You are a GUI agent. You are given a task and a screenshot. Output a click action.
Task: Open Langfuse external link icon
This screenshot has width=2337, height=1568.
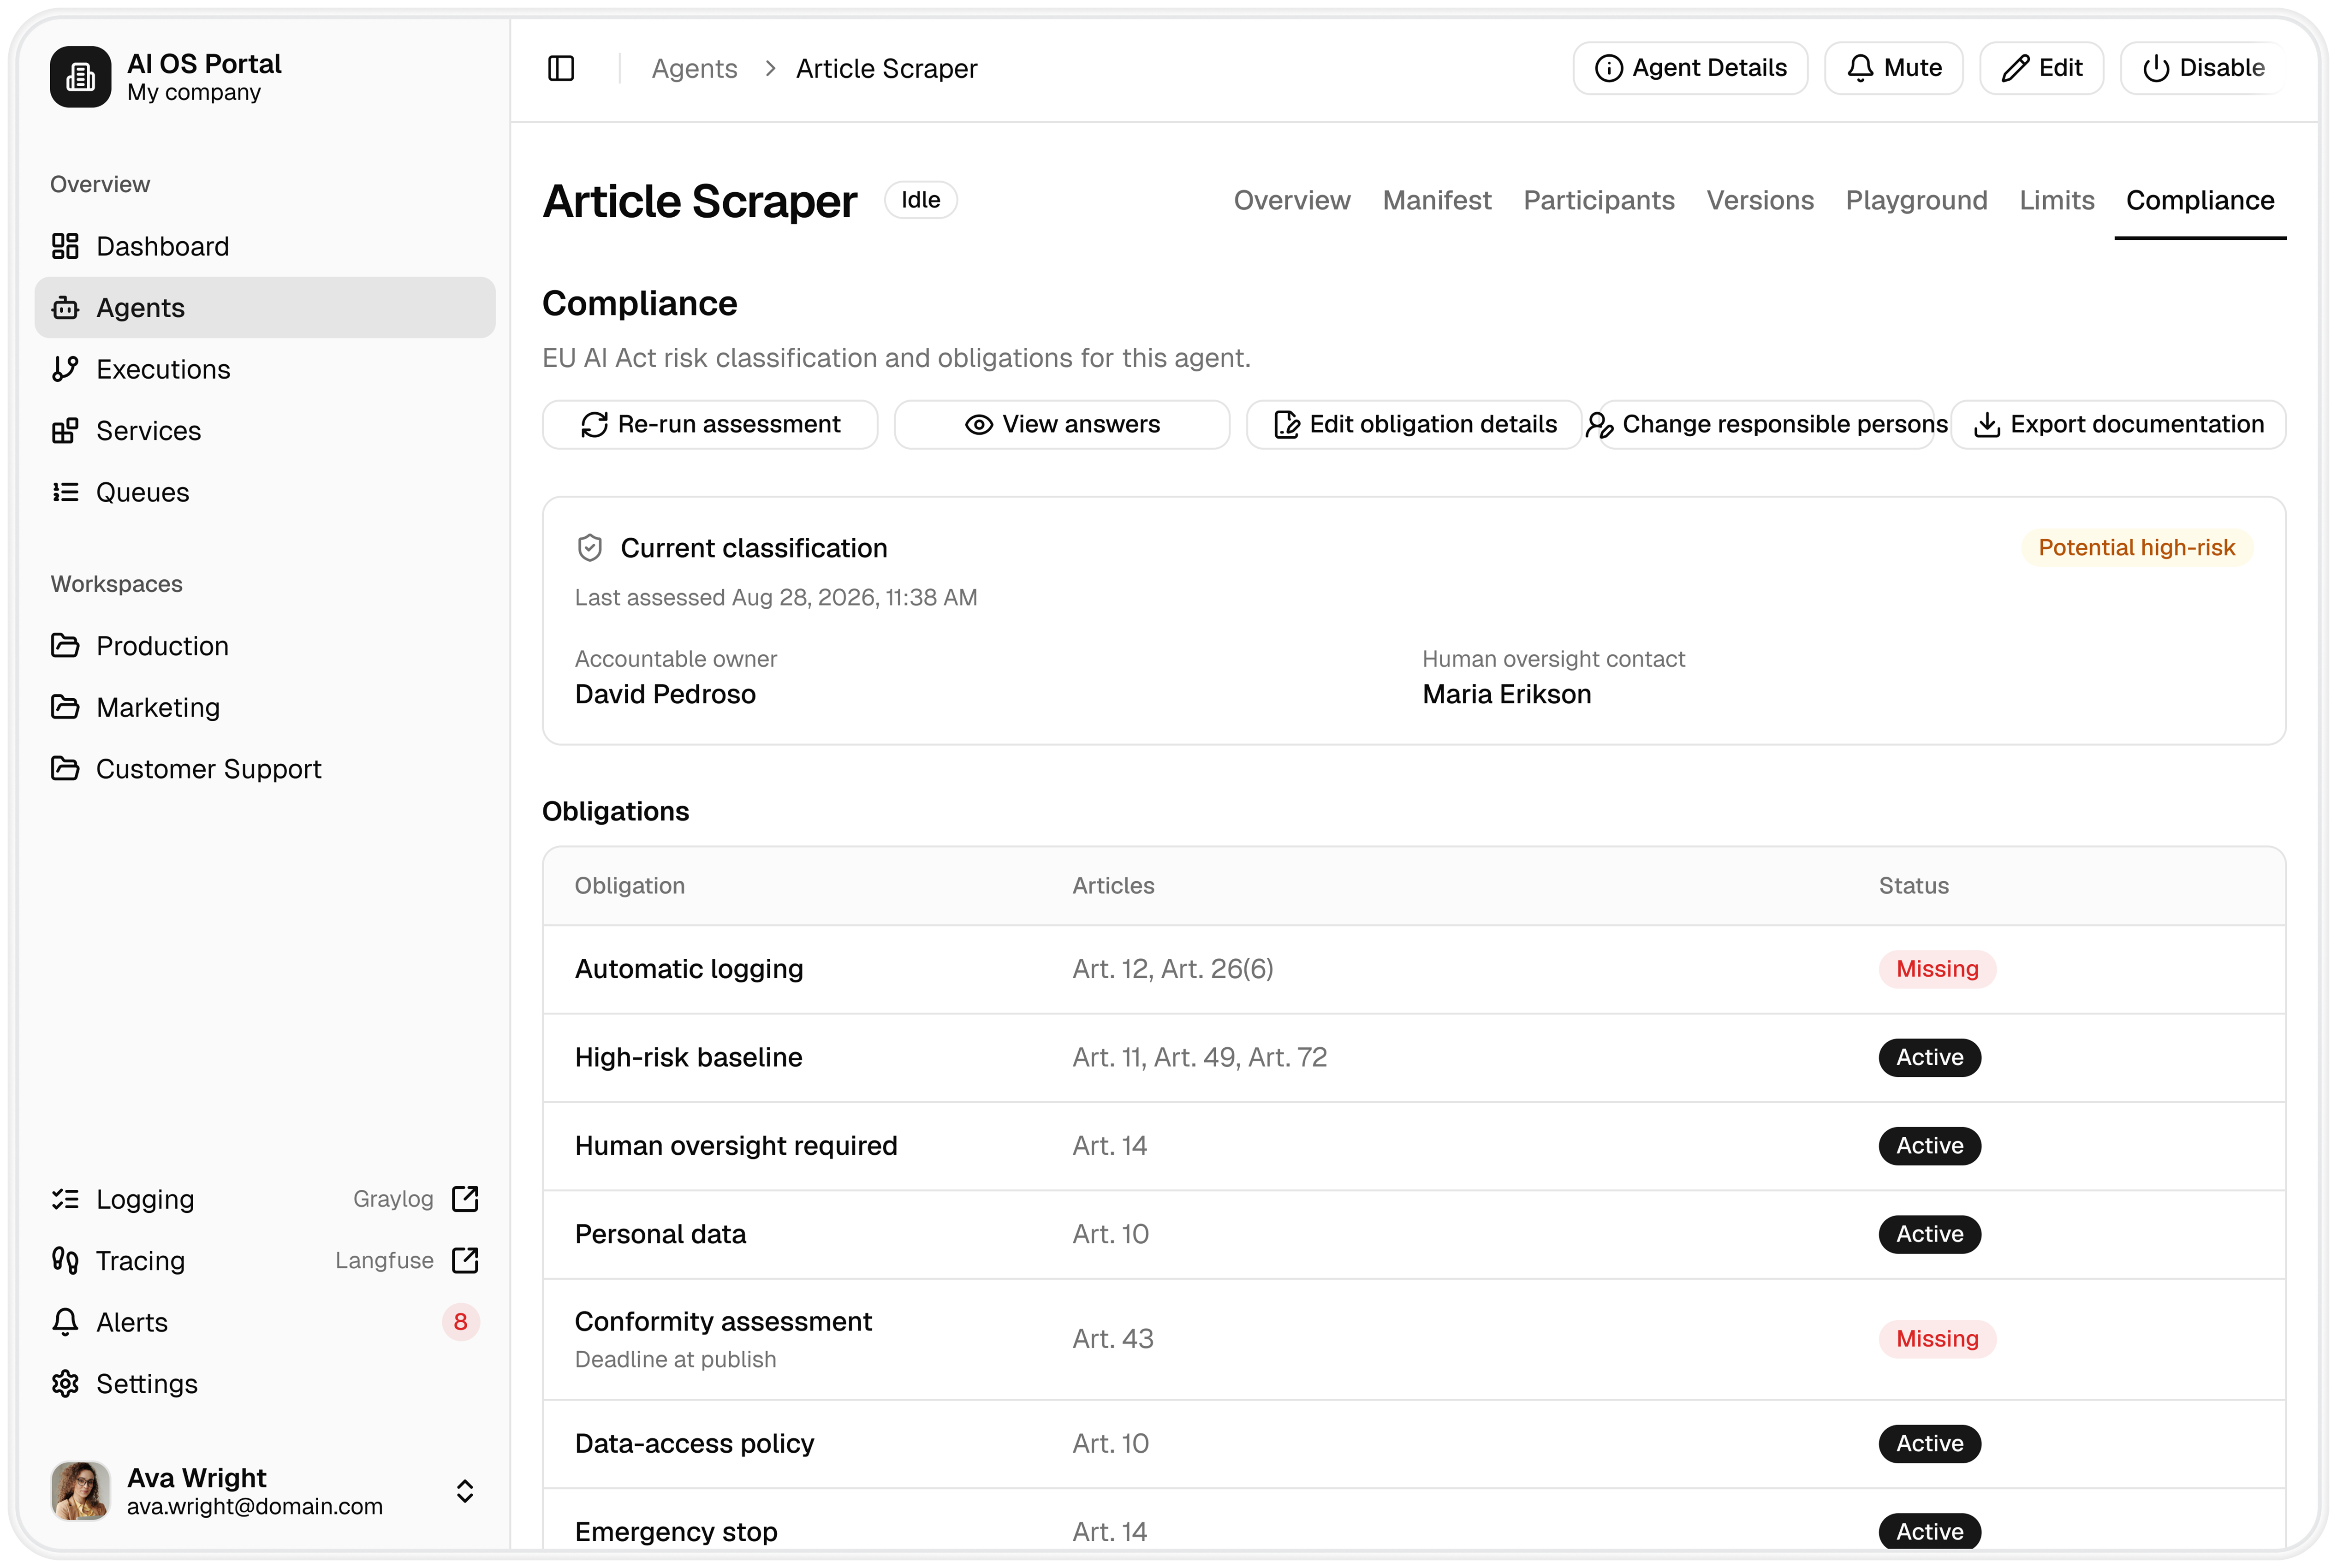[465, 1260]
